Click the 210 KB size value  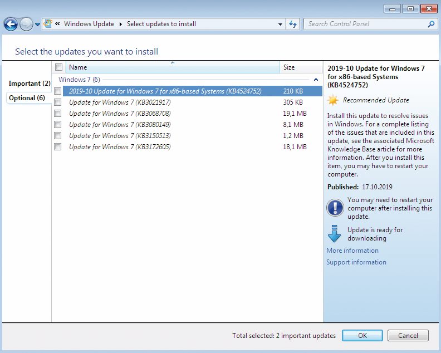293,91
